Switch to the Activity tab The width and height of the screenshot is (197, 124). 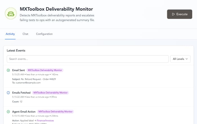[x=10, y=34]
